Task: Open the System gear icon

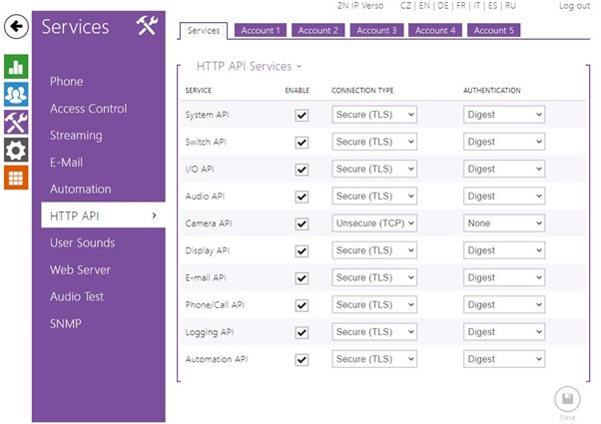Action: click(15, 151)
